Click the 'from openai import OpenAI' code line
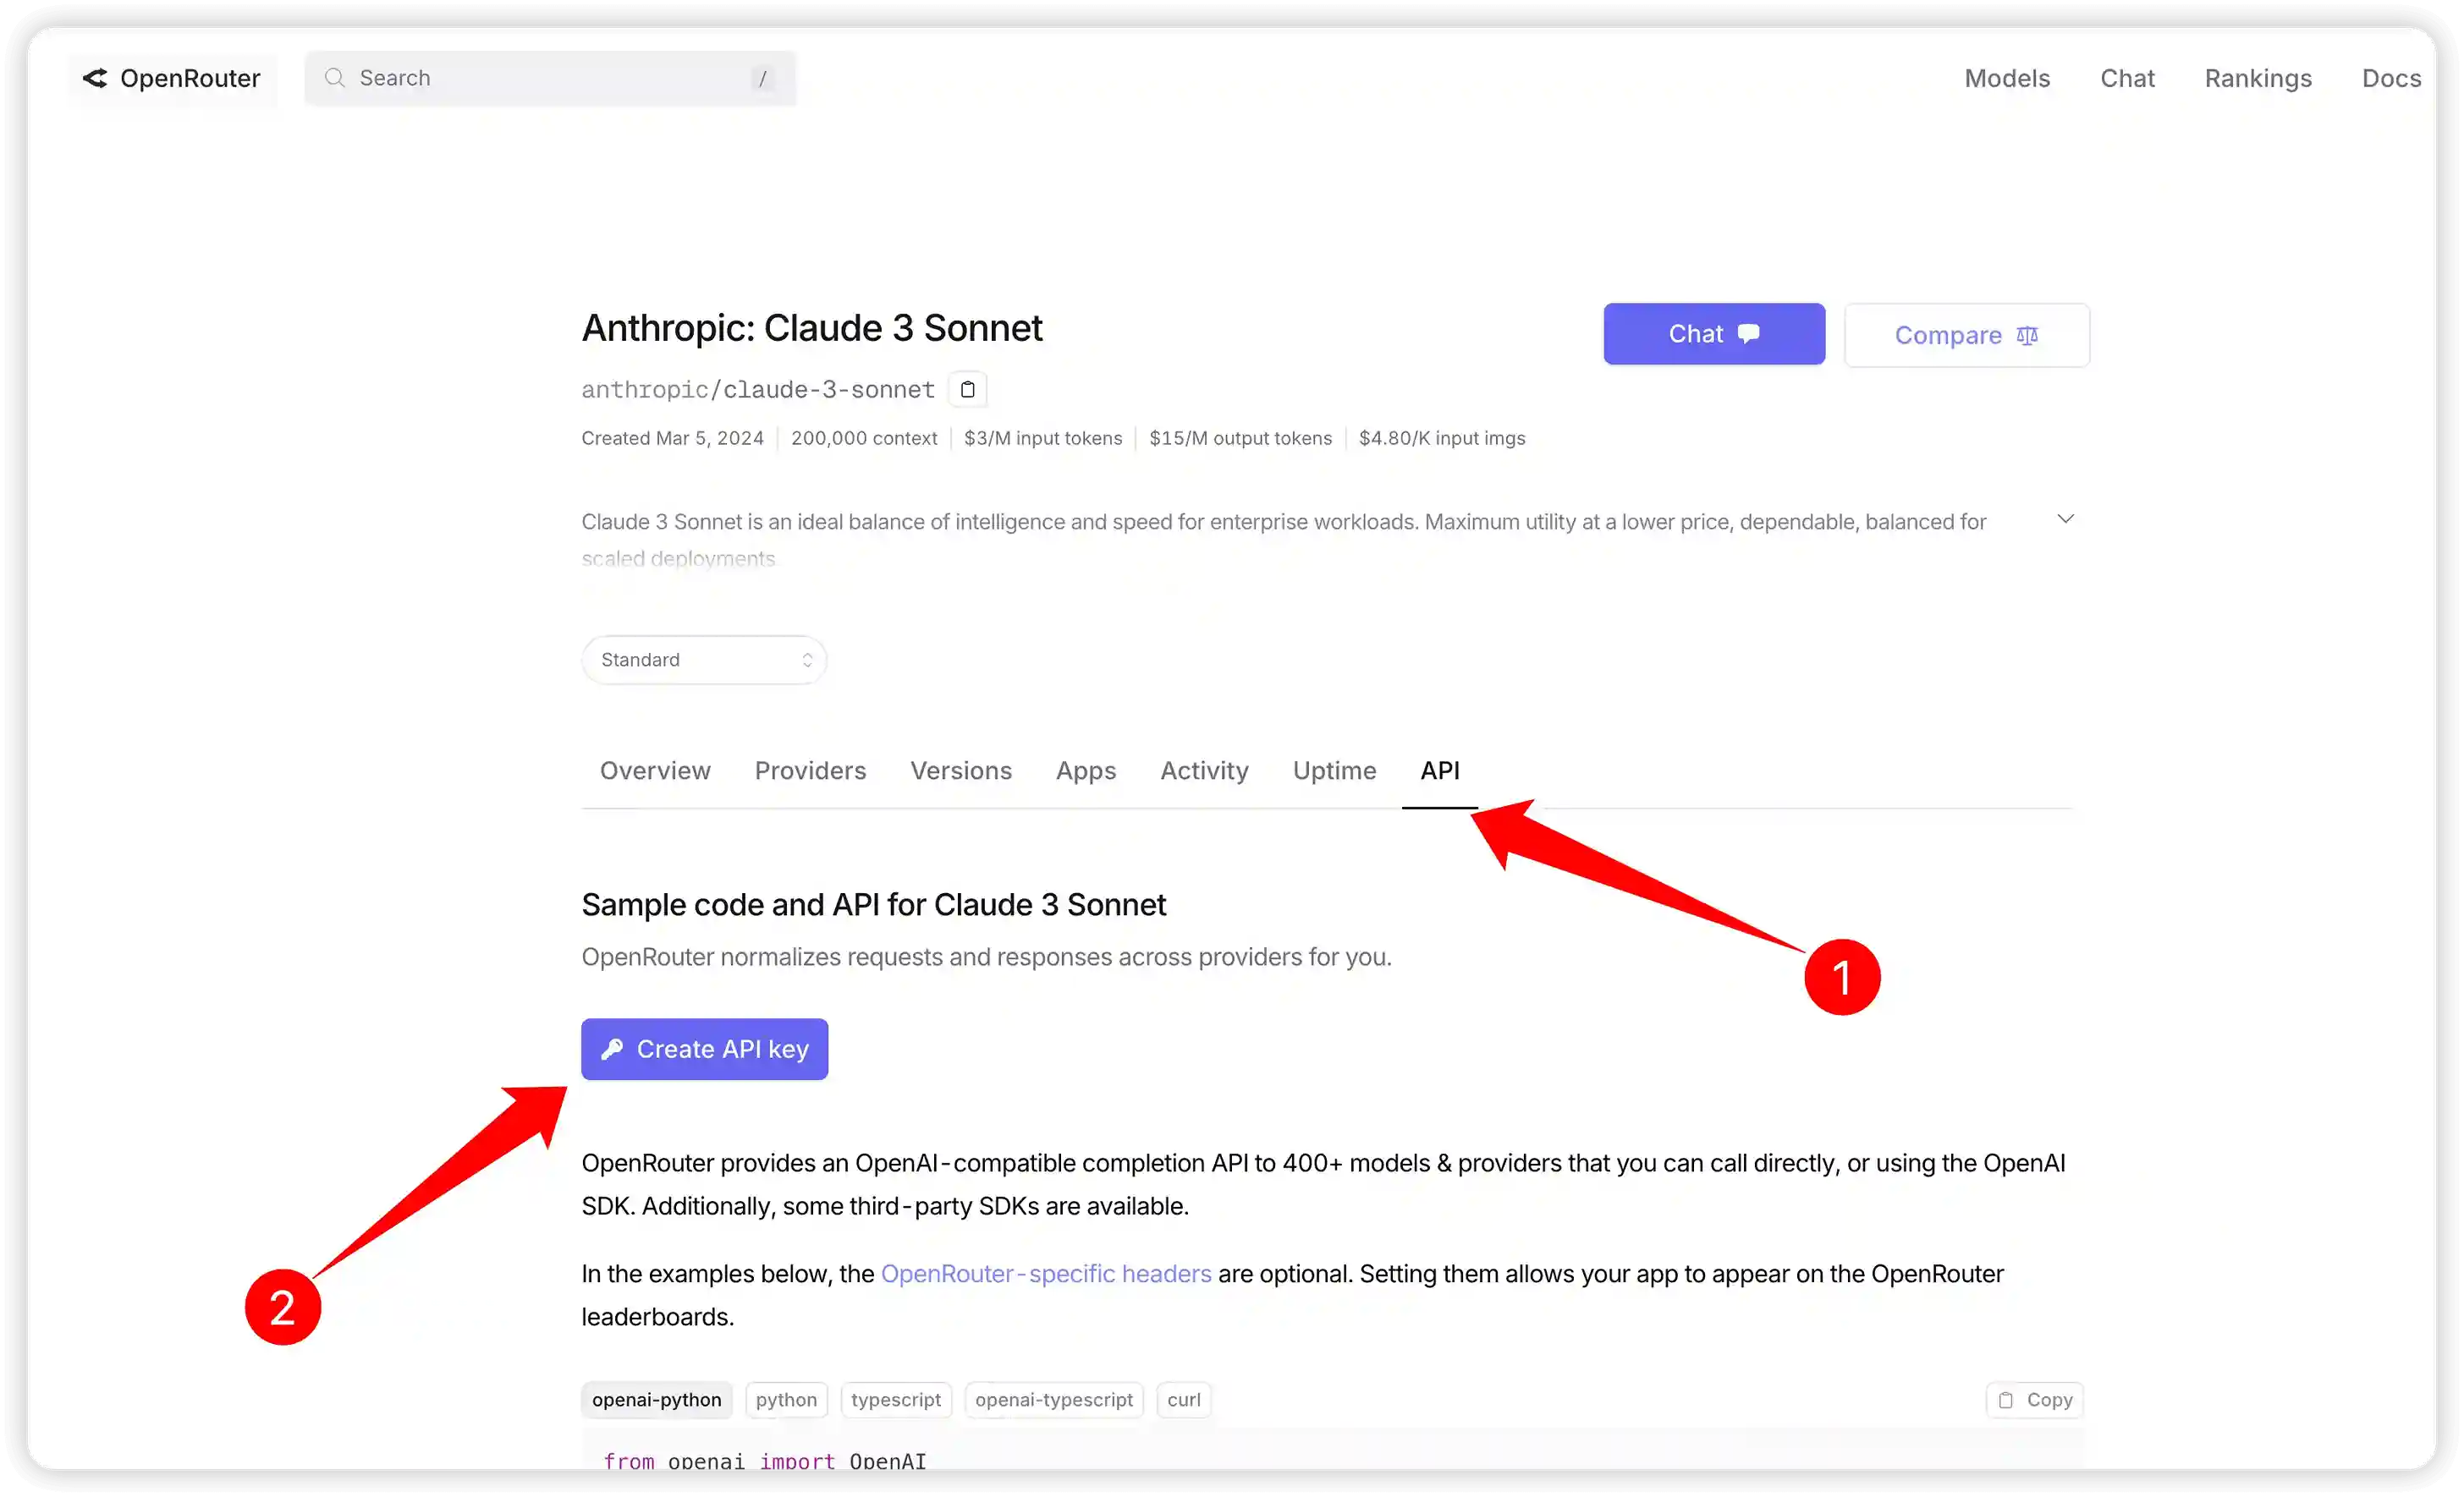This screenshot has height=1497, width=2464. click(x=765, y=1461)
